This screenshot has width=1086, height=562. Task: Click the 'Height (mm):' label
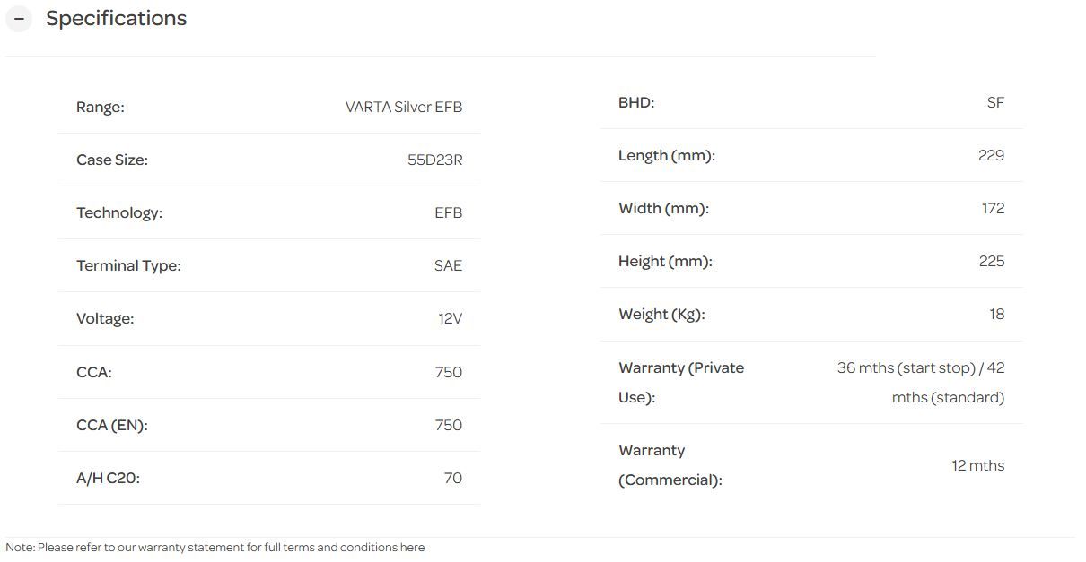[x=665, y=262]
